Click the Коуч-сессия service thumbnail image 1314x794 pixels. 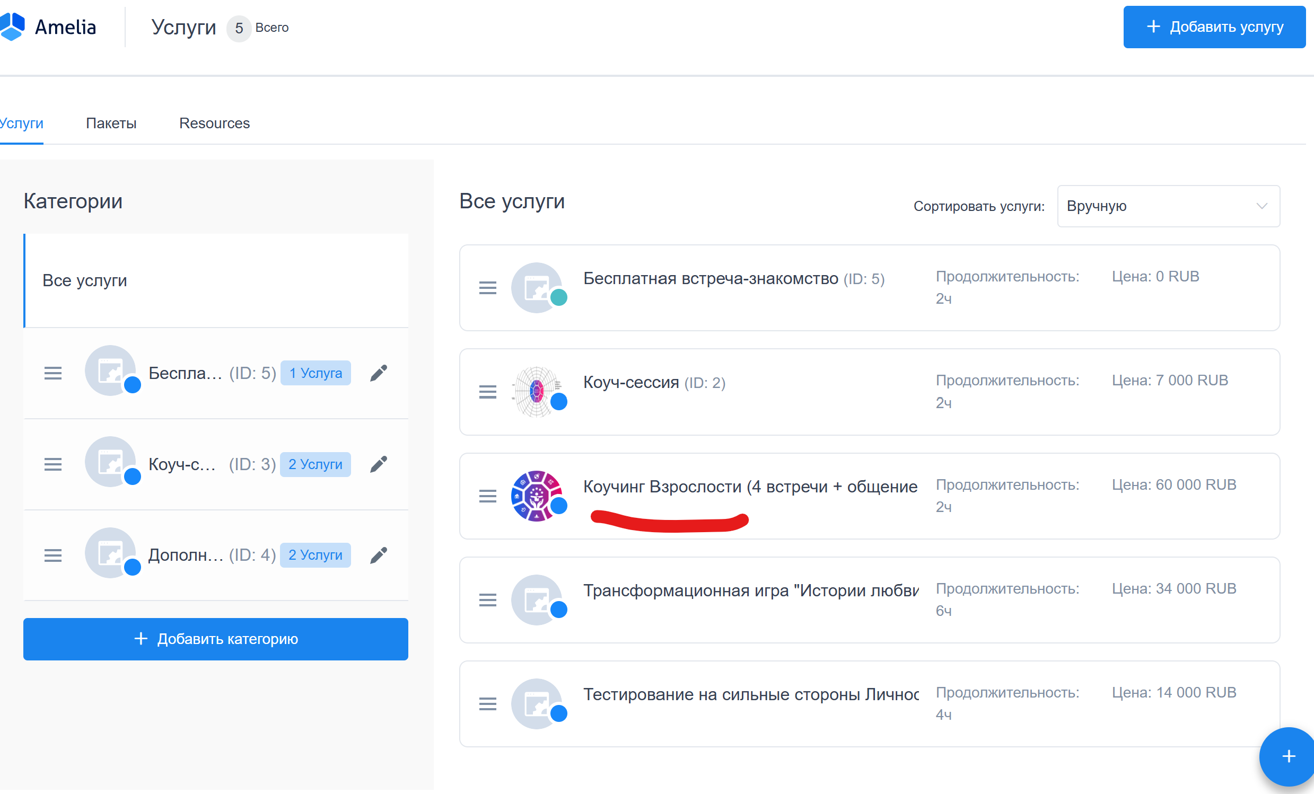[536, 392]
